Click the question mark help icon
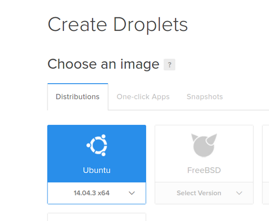The height and width of the screenshot is (221, 269). pyautogui.click(x=169, y=64)
